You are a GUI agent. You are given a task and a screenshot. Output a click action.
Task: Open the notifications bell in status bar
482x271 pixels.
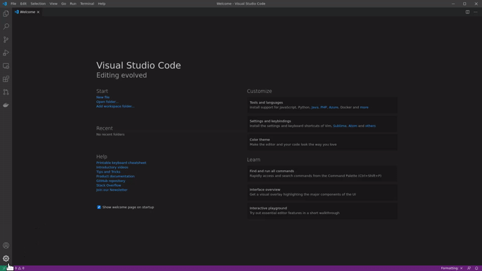(477, 268)
